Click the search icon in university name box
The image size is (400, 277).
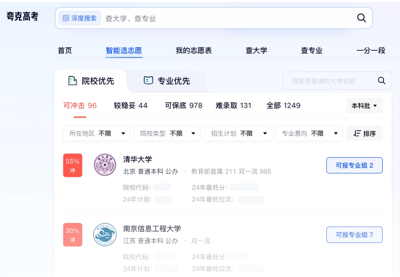382,81
